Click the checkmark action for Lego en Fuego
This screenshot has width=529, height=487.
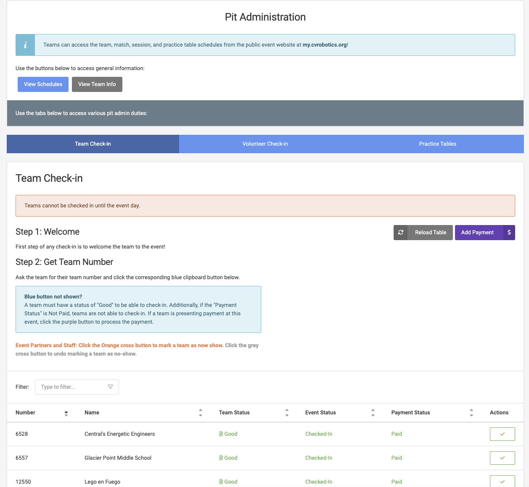[502, 481]
